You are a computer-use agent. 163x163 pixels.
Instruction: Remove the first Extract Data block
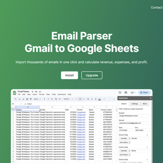pyautogui.click(x=148, y=135)
